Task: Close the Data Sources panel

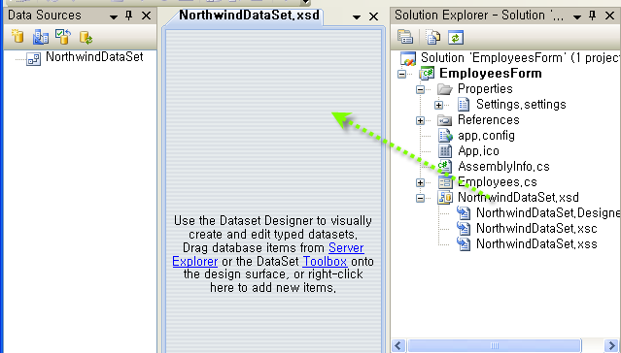Action: point(146,16)
